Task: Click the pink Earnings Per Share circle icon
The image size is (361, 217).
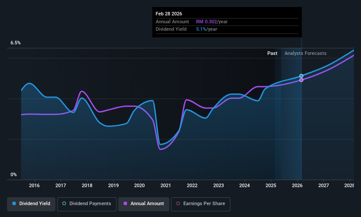Action: [x=178, y=203]
